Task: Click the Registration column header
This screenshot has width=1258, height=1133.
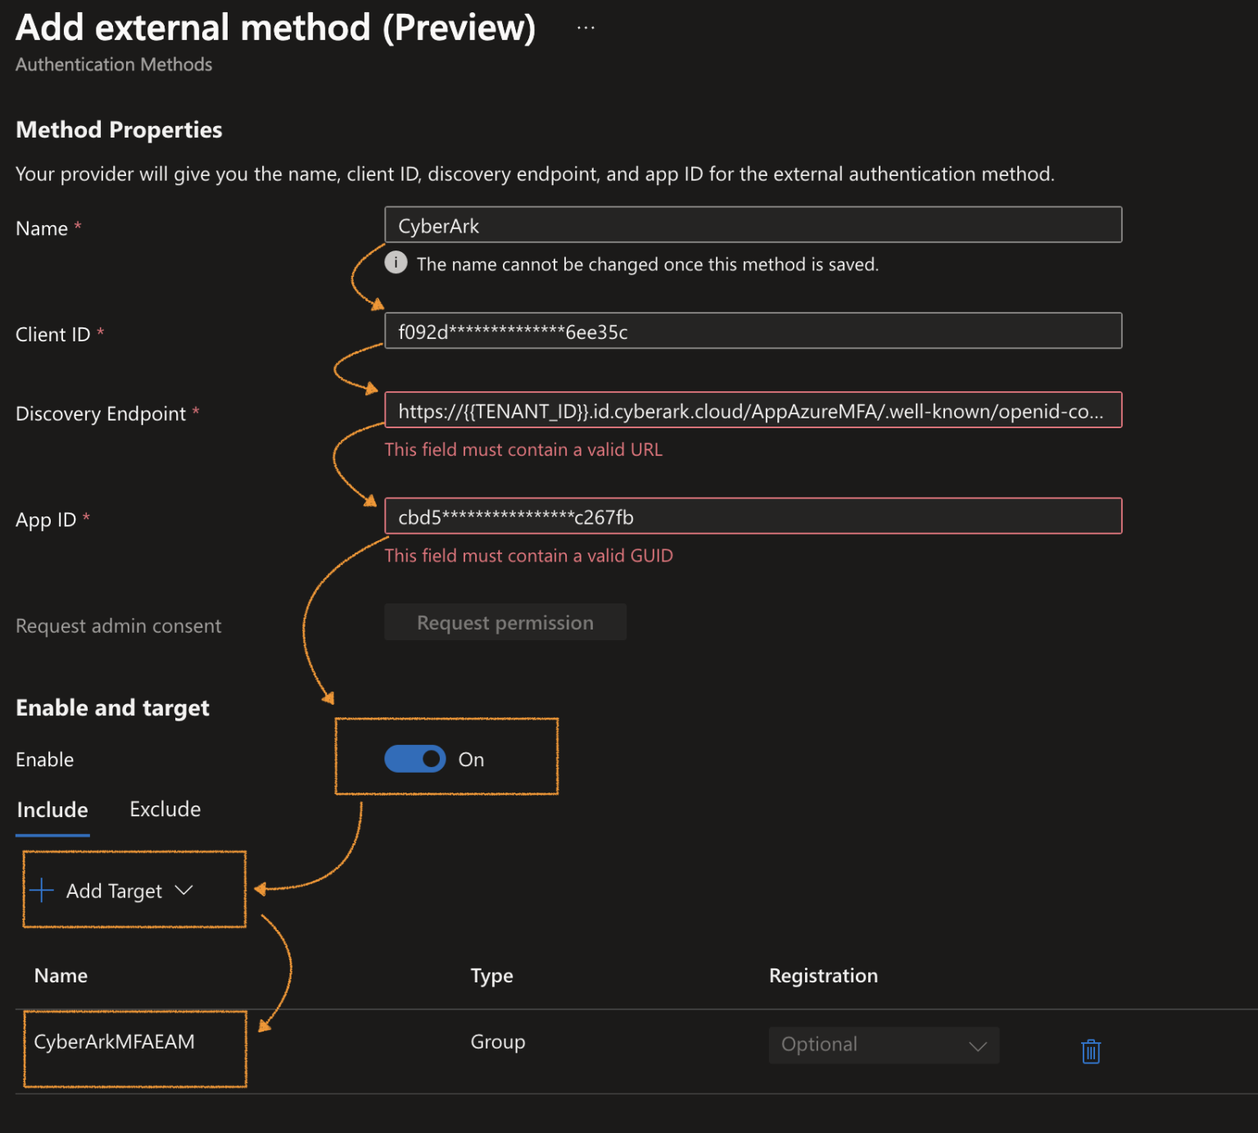Action: (x=822, y=975)
